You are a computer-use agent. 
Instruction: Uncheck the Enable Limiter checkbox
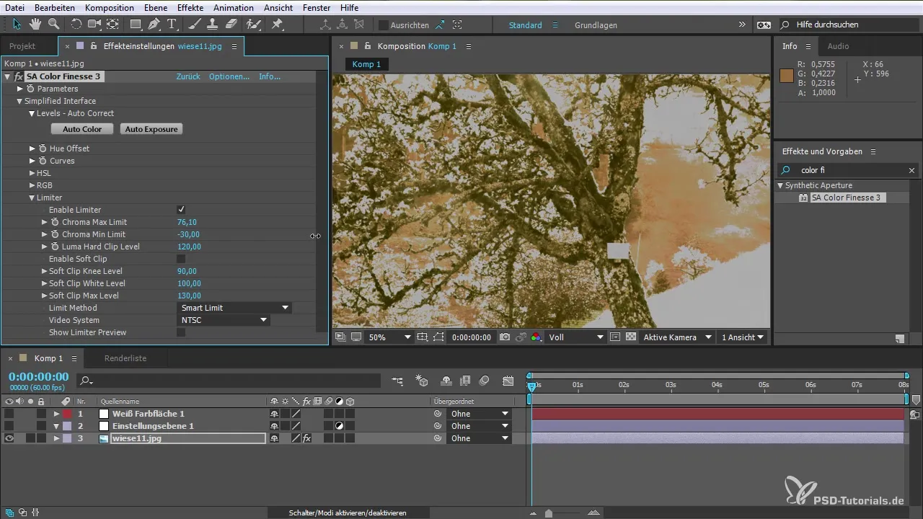[181, 210]
